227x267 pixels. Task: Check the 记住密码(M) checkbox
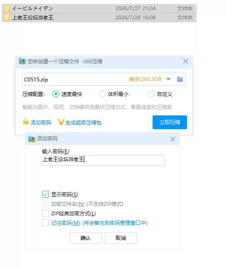pos(46,223)
